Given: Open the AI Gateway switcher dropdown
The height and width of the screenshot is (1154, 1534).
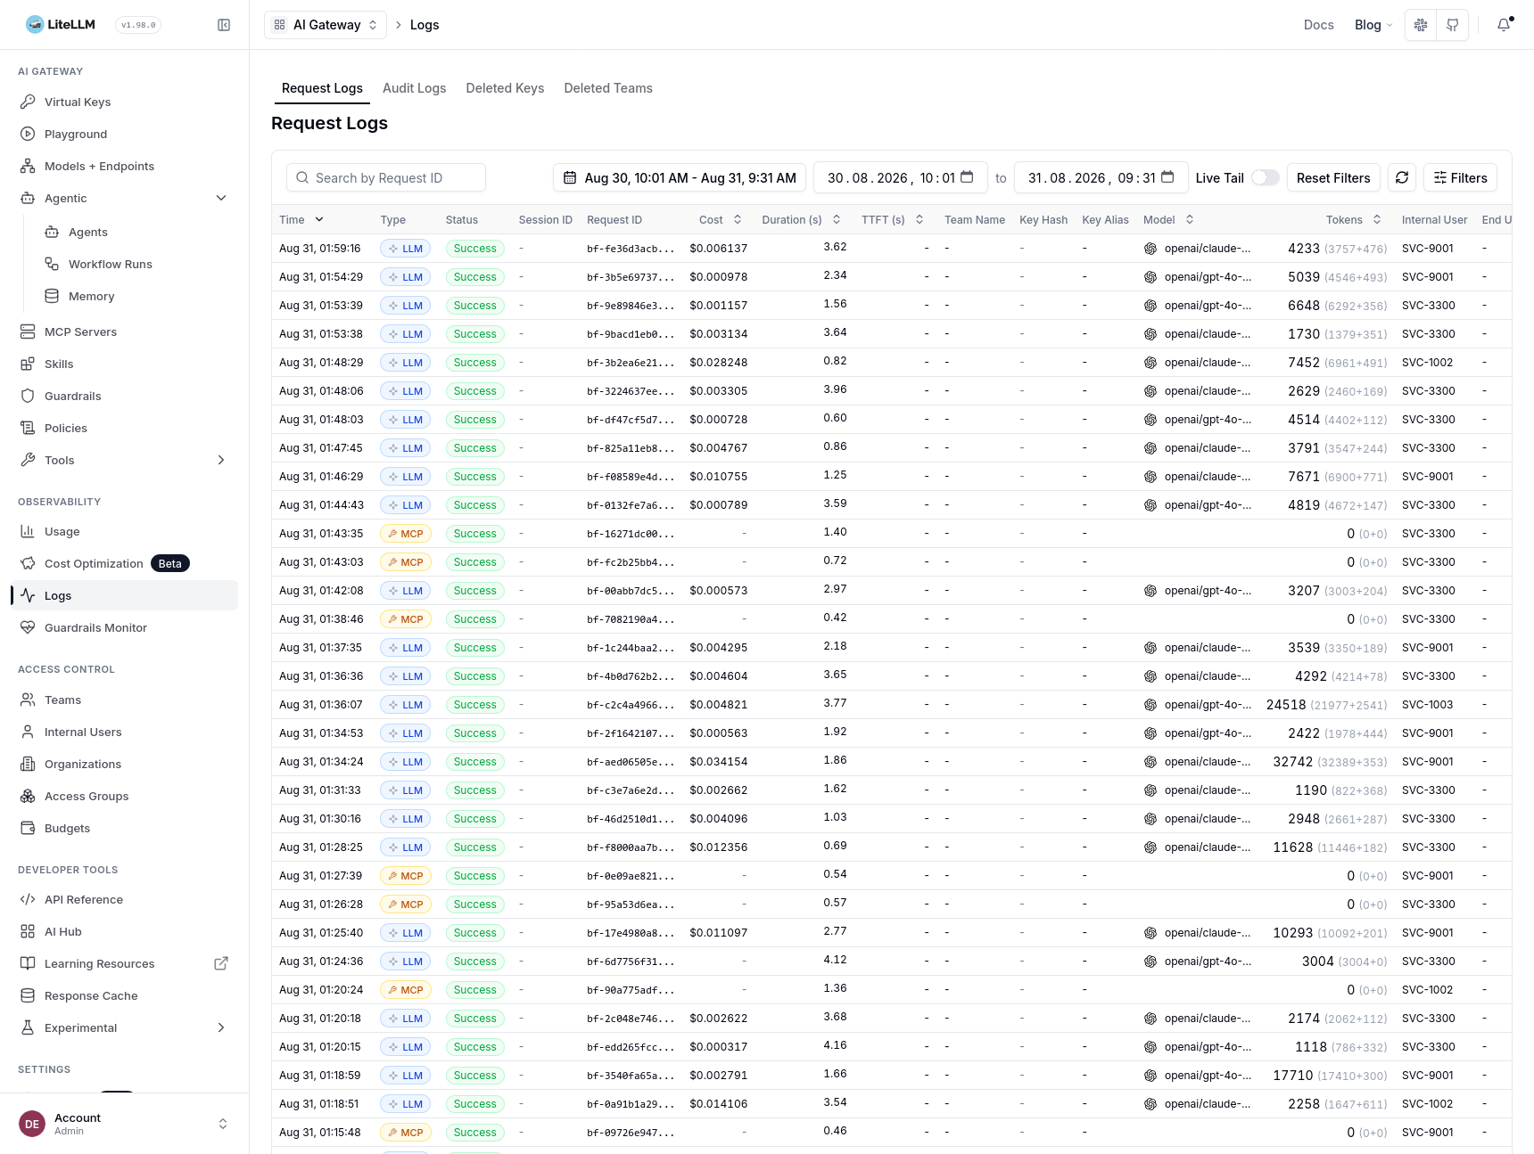Looking at the screenshot, I should pos(326,25).
